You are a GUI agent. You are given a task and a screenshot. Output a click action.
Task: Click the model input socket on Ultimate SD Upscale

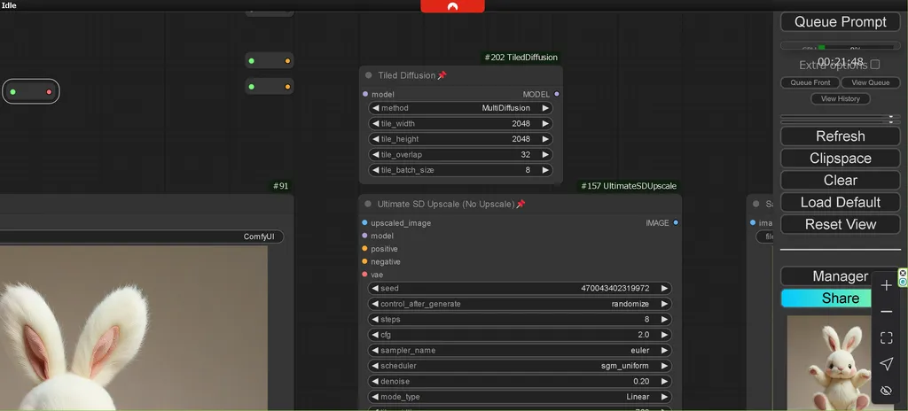[x=364, y=236]
